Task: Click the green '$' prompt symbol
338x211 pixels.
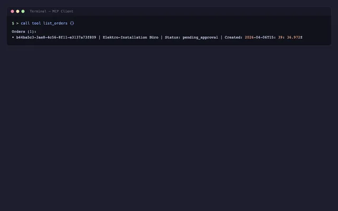Action: click(x=13, y=23)
